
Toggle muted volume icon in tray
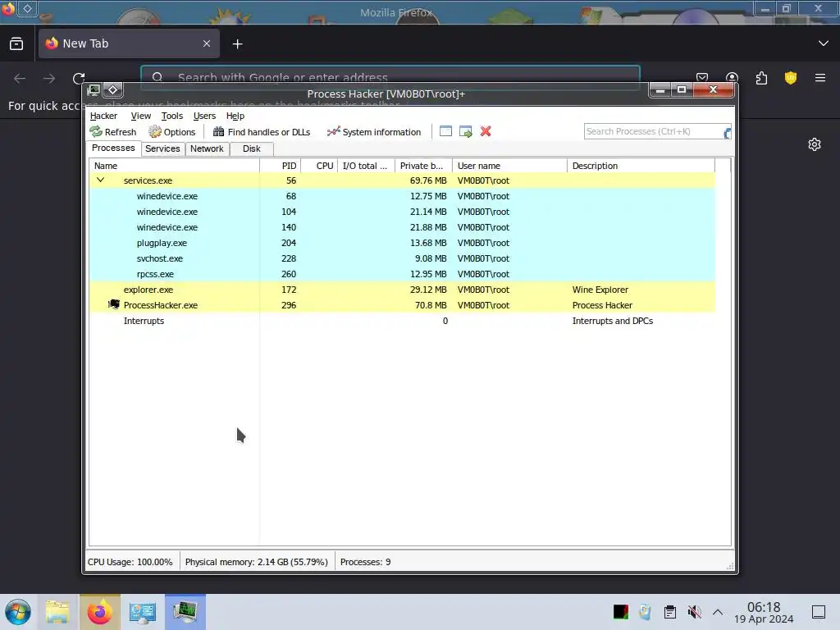pos(694,612)
